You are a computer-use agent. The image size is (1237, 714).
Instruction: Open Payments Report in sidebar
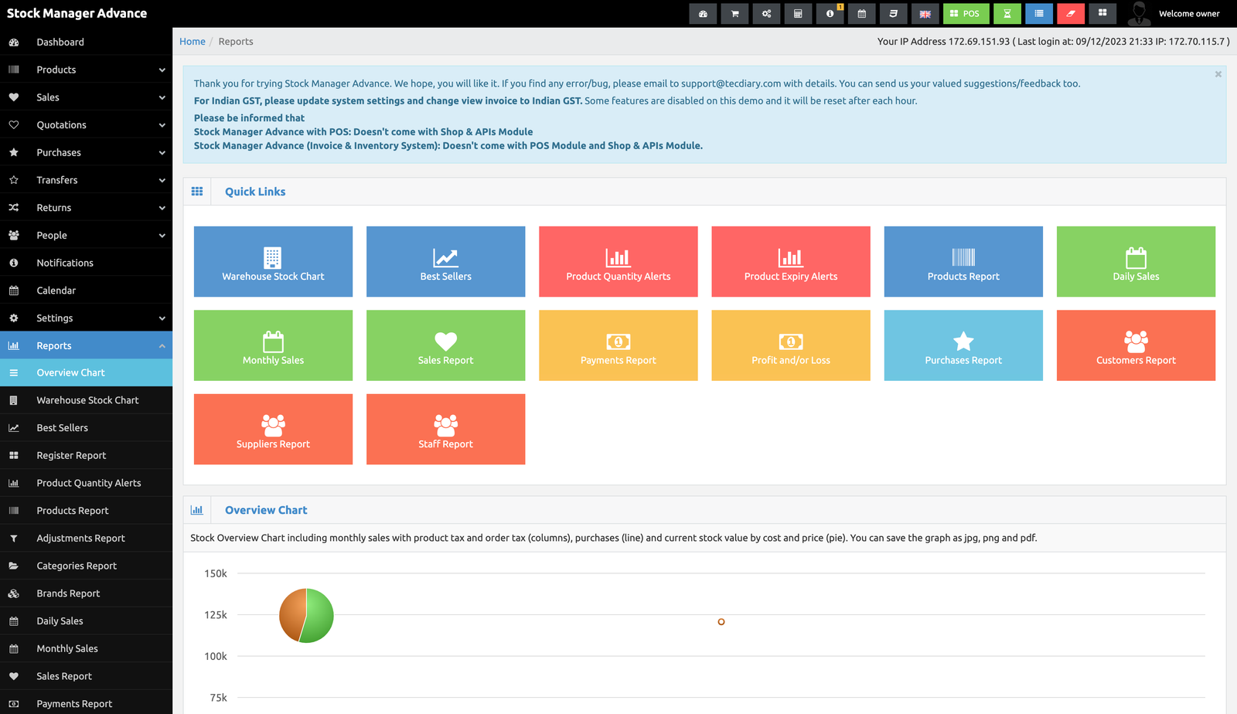click(86, 703)
